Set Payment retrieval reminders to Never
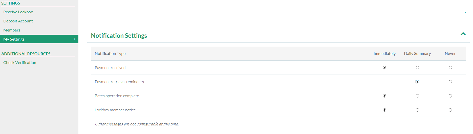Screen dimensions: 473x134 pos(450,82)
